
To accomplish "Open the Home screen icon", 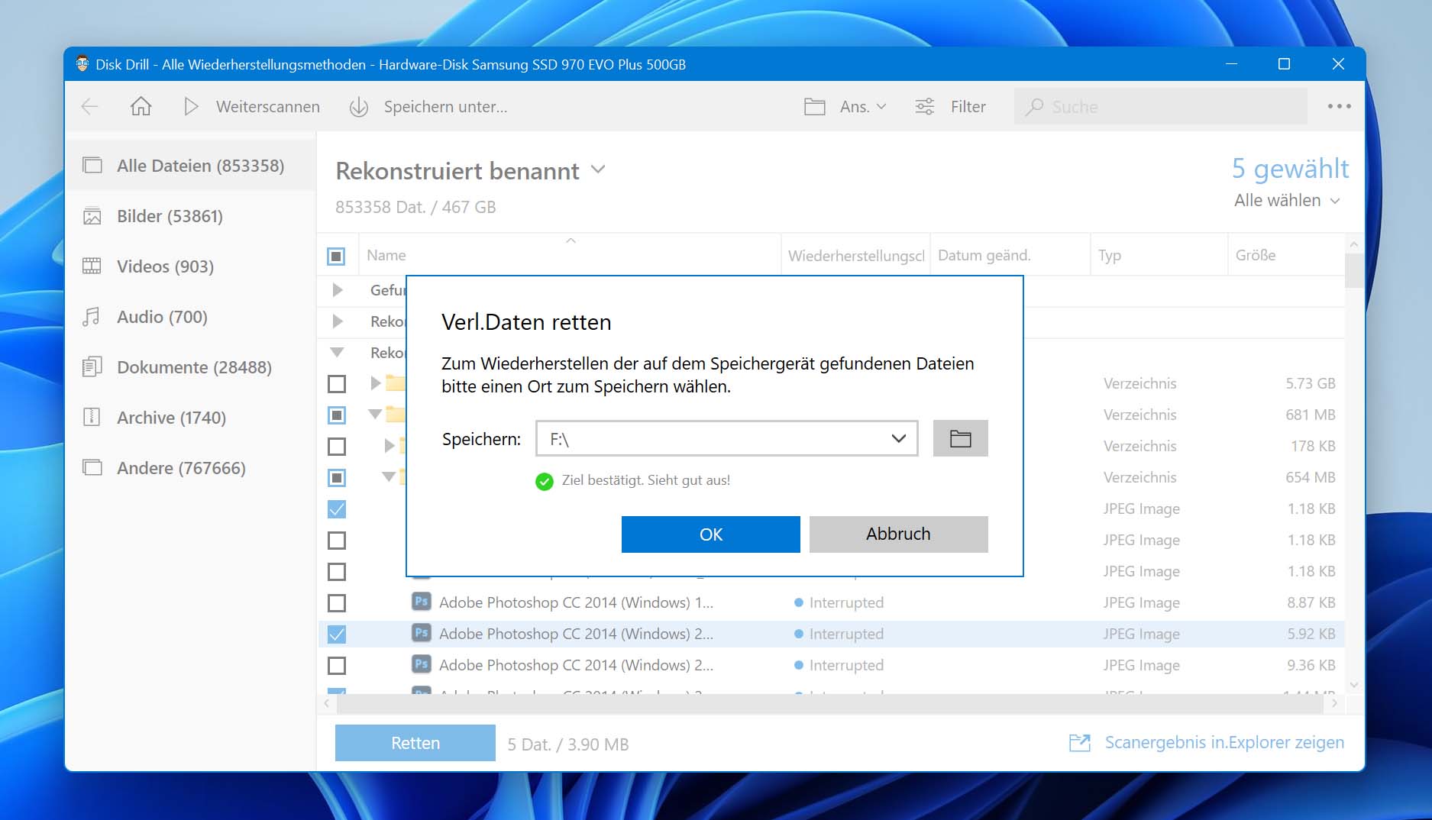I will [141, 106].
